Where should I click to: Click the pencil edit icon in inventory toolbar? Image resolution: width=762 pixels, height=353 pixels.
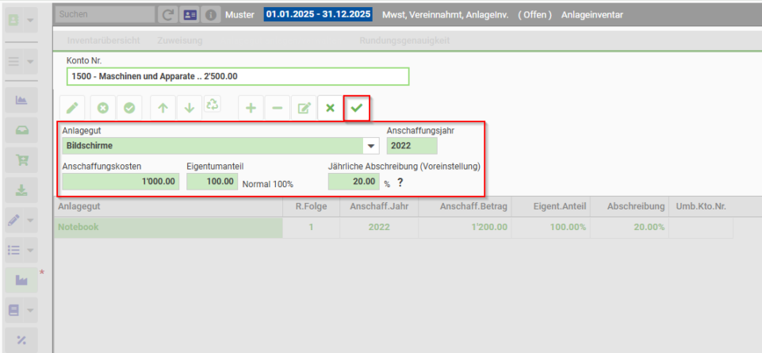[72, 108]
